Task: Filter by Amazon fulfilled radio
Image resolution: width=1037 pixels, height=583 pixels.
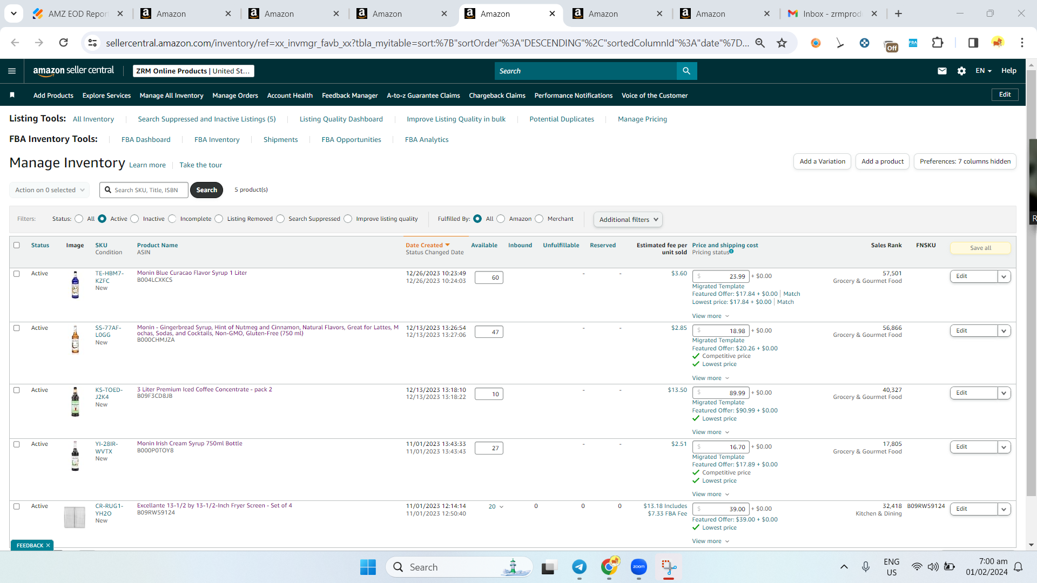Action: coord(501,219)
